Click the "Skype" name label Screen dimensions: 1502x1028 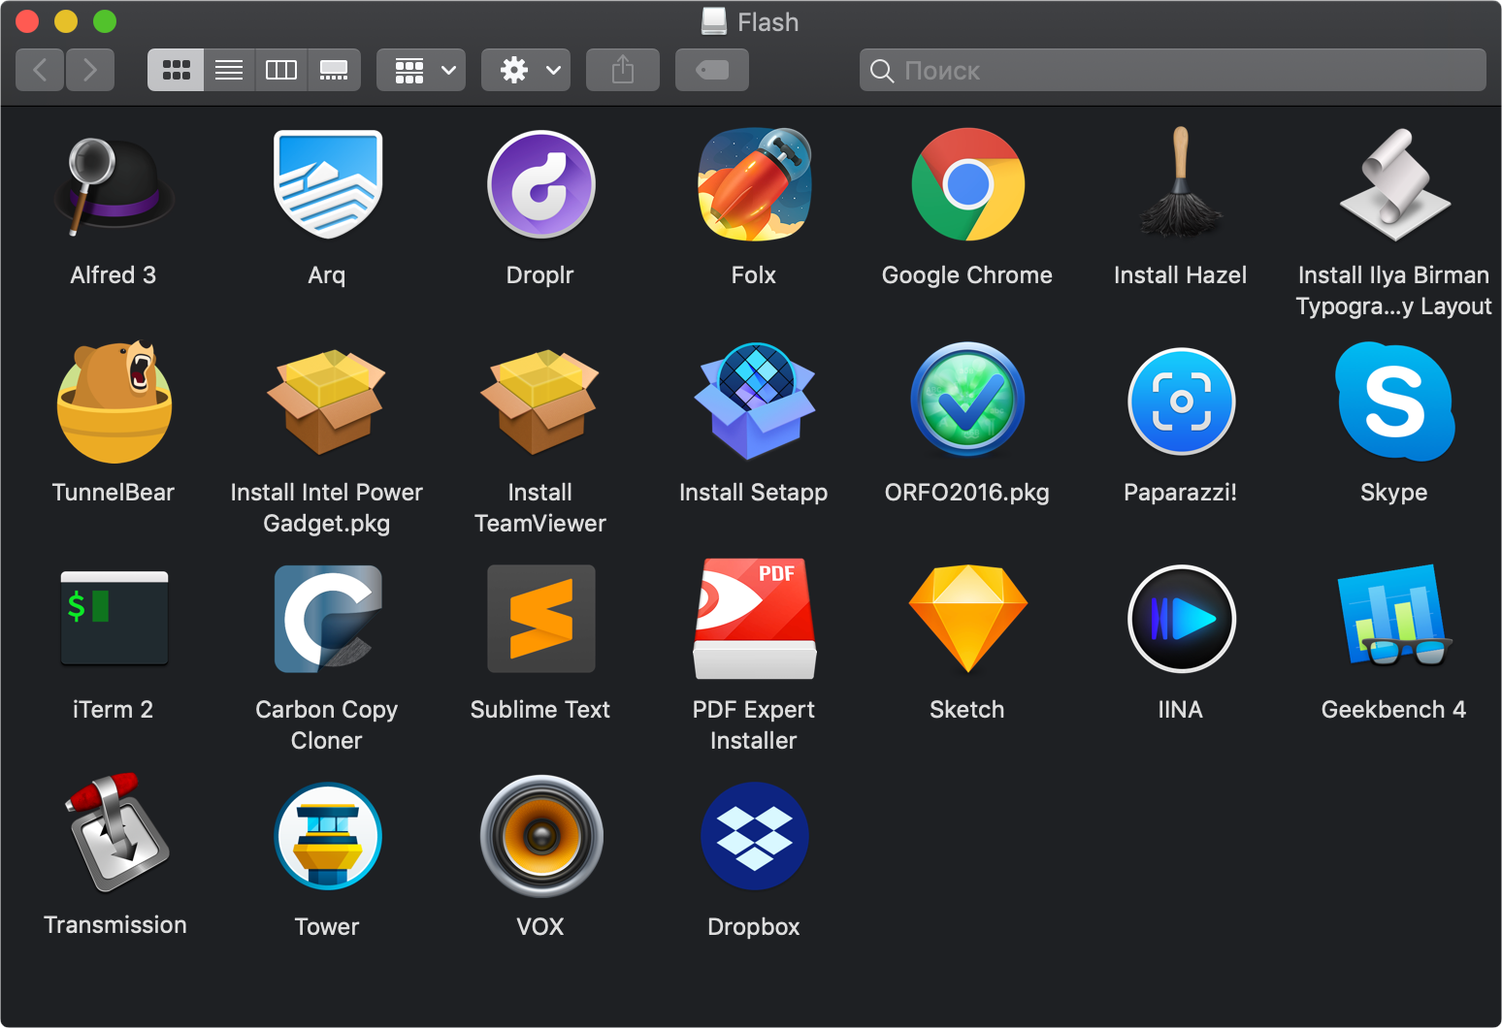pyautogui.click(x=1394, y=493)
